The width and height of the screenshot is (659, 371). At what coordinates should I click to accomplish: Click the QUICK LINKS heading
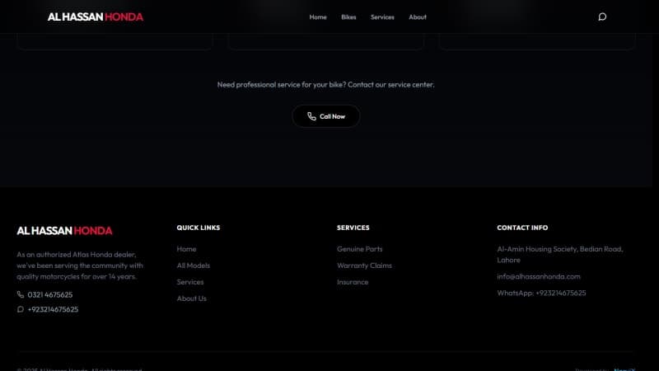(198, 228)
